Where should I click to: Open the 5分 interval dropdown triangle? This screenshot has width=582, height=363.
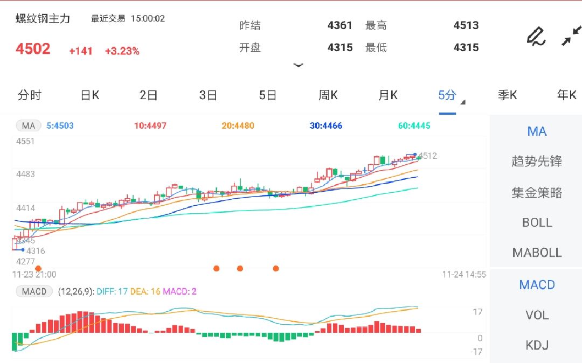(462, 102)
